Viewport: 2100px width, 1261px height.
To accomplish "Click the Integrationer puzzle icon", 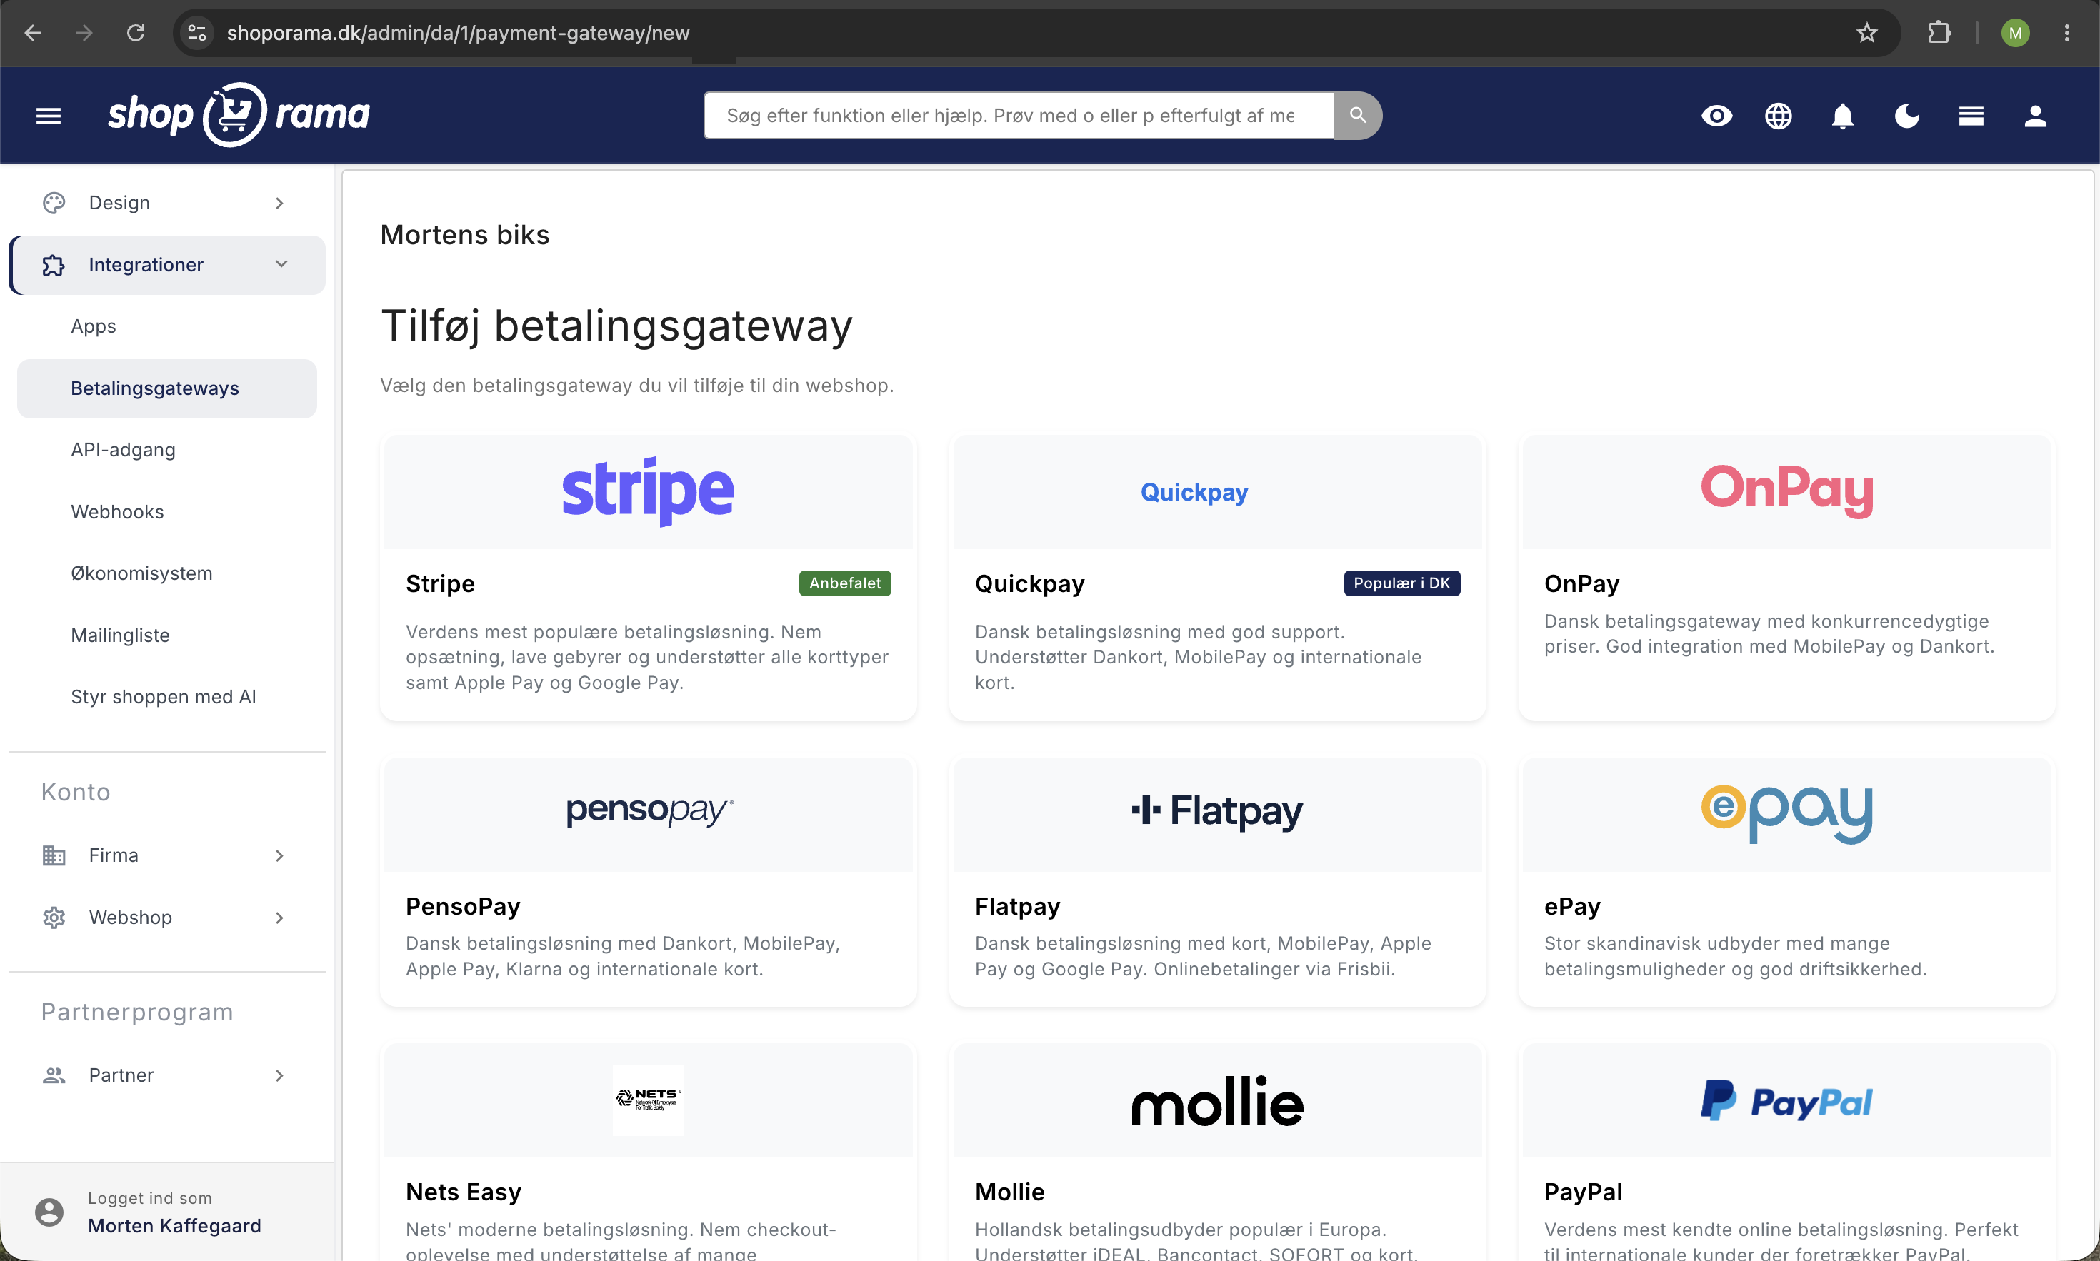I will [x=54, y=265].
